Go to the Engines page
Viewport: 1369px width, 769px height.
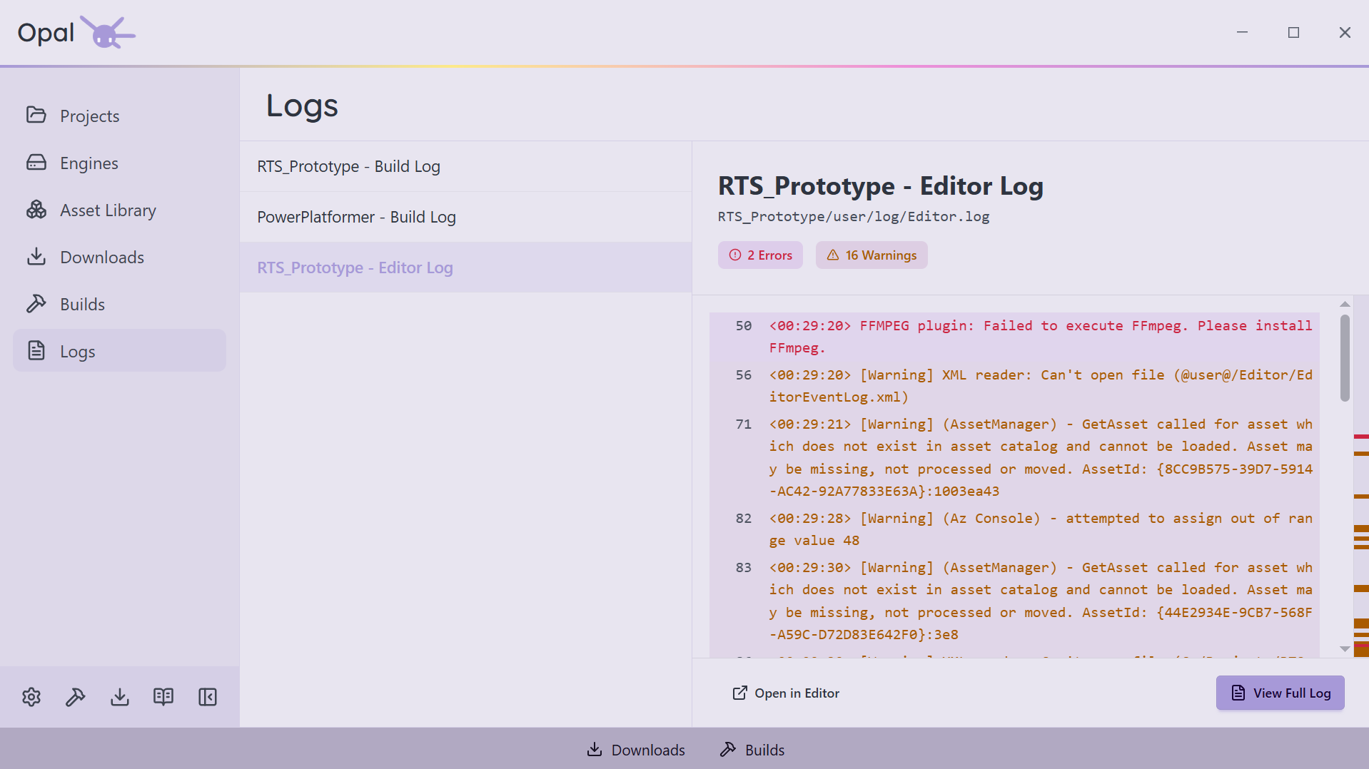(x=119, y=163)
